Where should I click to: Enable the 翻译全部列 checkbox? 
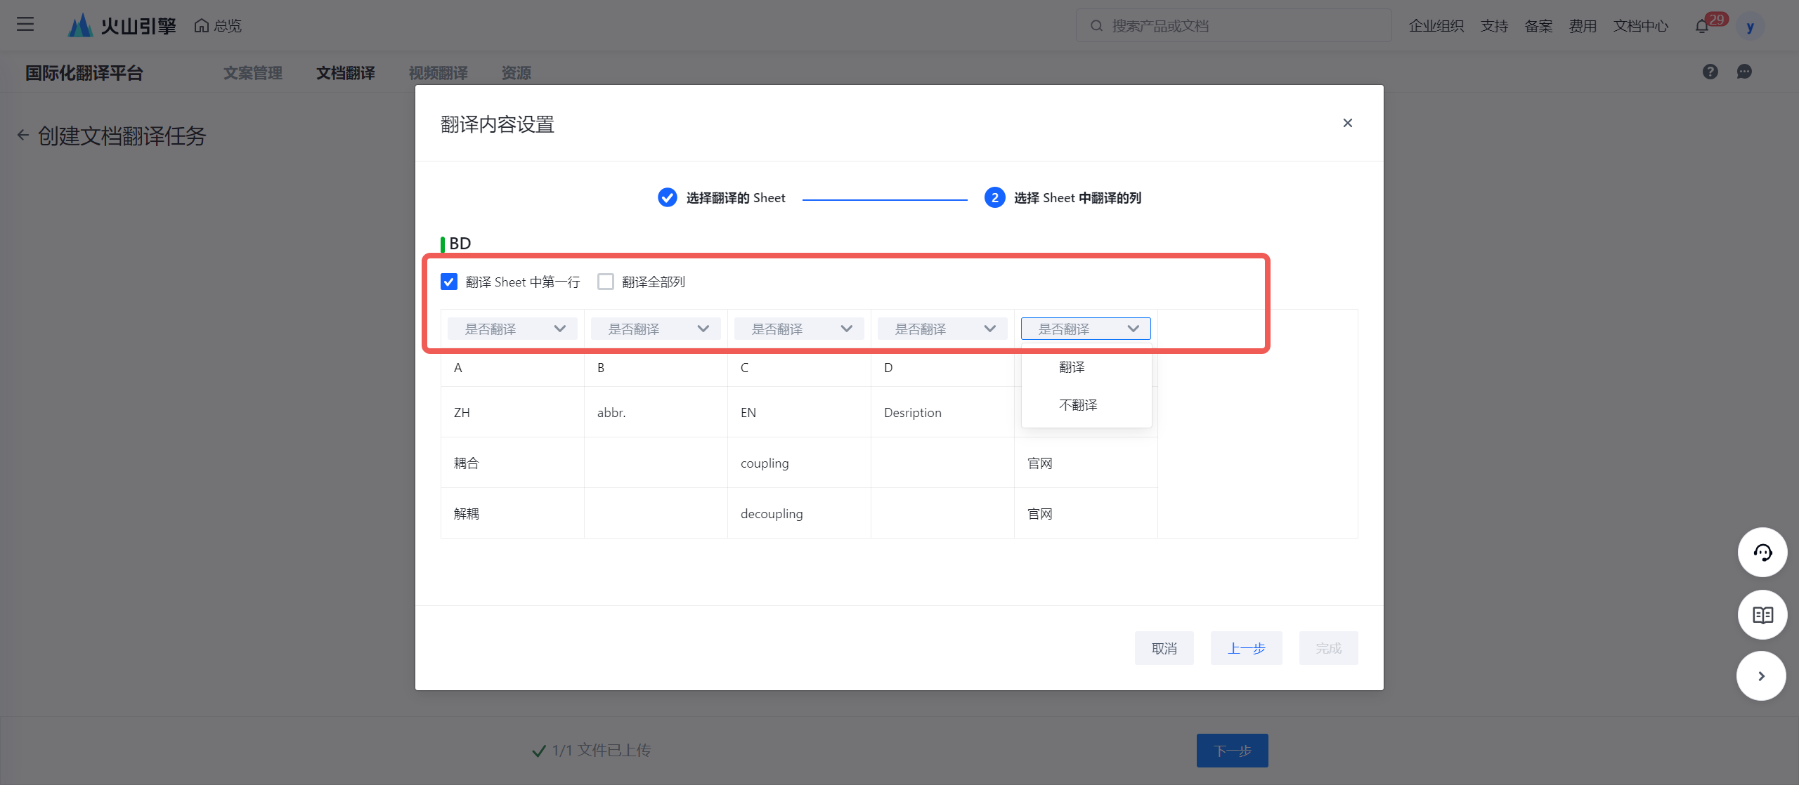tap(606, 282)
